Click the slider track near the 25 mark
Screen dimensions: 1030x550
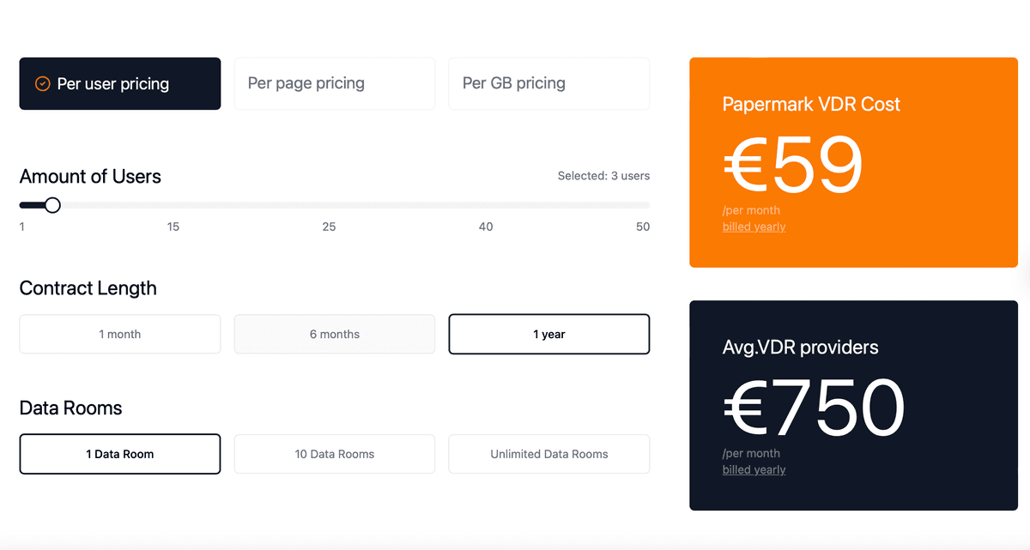click(x=329, y=205)
